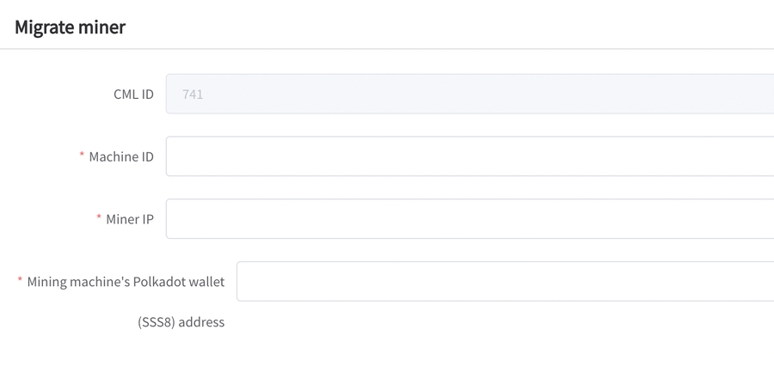Click the red asterisk beside Machine ID
774x366 pixels.
click(x=82, y=156)
